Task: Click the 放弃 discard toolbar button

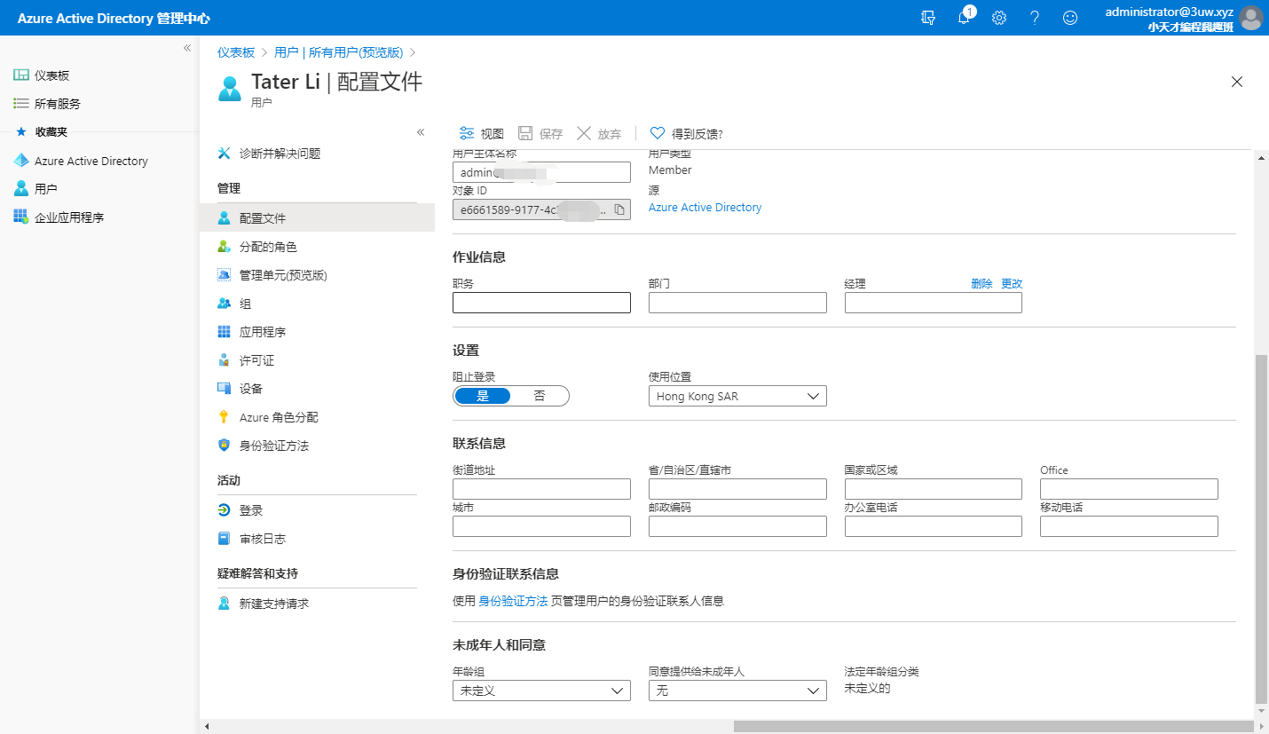Action: [x=599, y=134]
